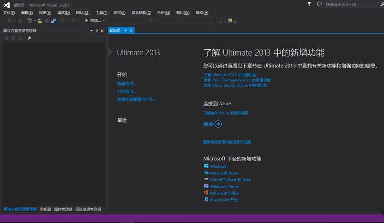Click the Windows logo icon in platform list
This screenshot has width=384, height=223.
pos(206,166)
